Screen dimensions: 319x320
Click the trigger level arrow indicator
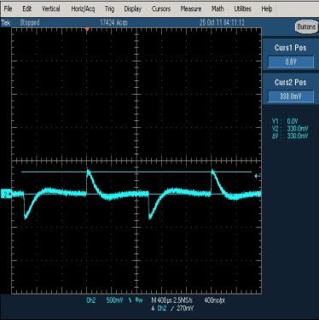[258, 176]
